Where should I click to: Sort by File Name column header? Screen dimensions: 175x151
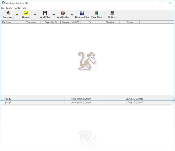pos(11,22)
